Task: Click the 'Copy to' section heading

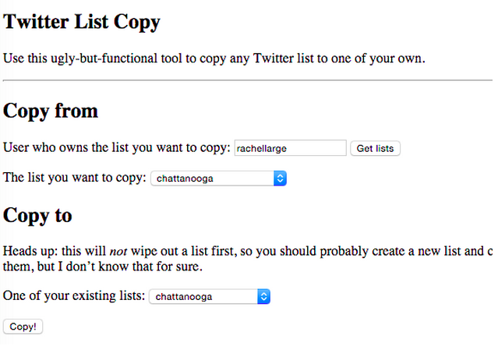Action: [x=38, y=215]
